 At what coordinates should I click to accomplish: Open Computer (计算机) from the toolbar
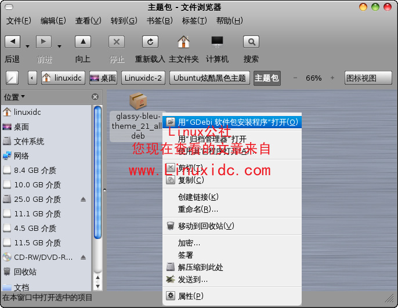tap(217, 42)
